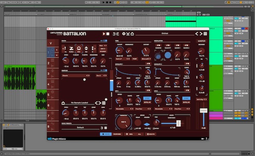The height and width of the screenshot is (156, 255).
Task: Click the Macro 1 modulation assign icon
Action: coord(177,45)
